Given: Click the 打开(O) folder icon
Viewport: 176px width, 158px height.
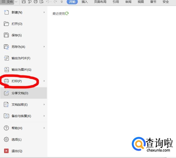Looking at the screenshot, I should click(x=6, y=24).
